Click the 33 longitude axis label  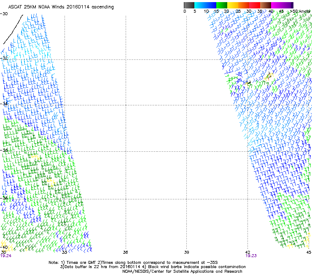tap(65, 253)
